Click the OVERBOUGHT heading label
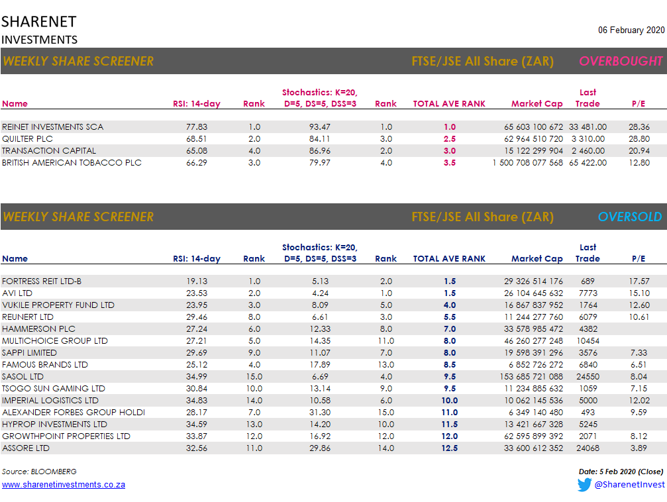The width and height of the screenshot is (667, 502). click(621, 62)
